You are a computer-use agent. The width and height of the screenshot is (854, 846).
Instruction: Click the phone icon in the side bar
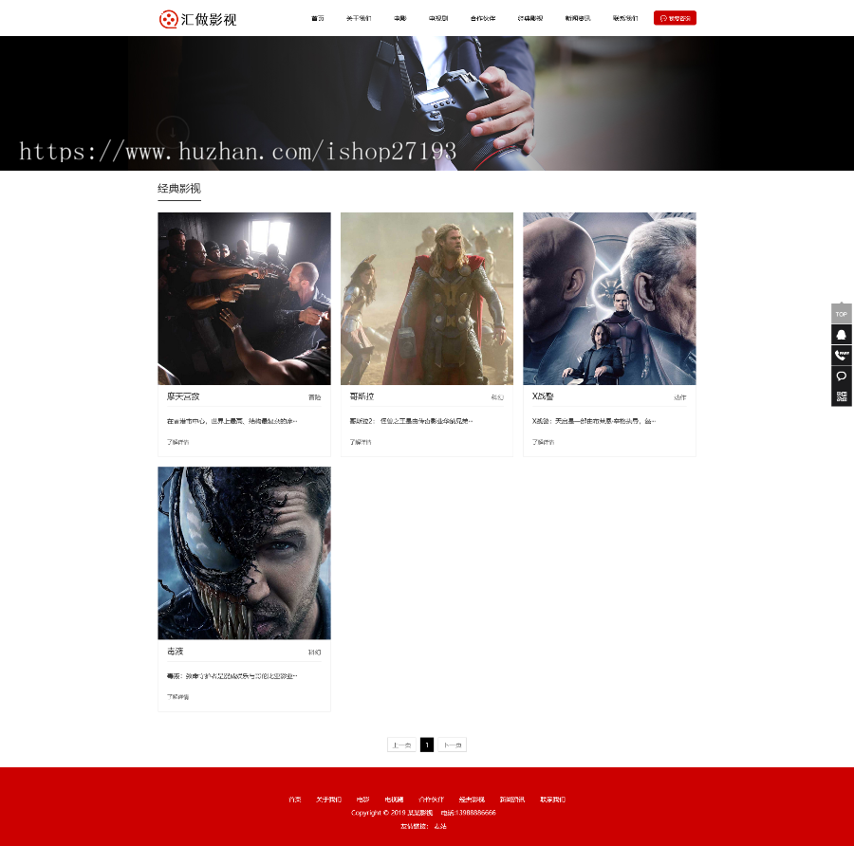[842, 355]
